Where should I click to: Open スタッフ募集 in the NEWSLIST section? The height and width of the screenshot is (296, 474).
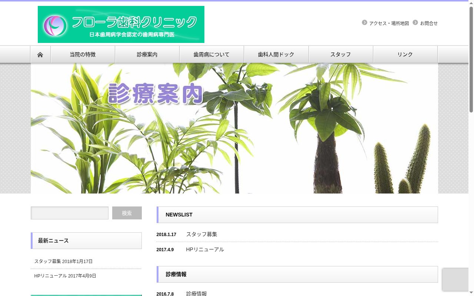pyautogui.click(x=201, y=234)
